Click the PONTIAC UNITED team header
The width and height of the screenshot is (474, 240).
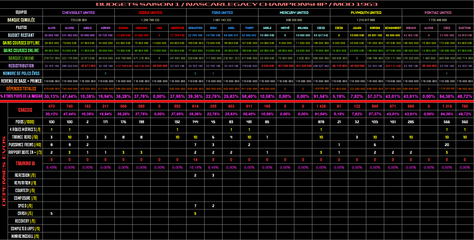point(438,13)
